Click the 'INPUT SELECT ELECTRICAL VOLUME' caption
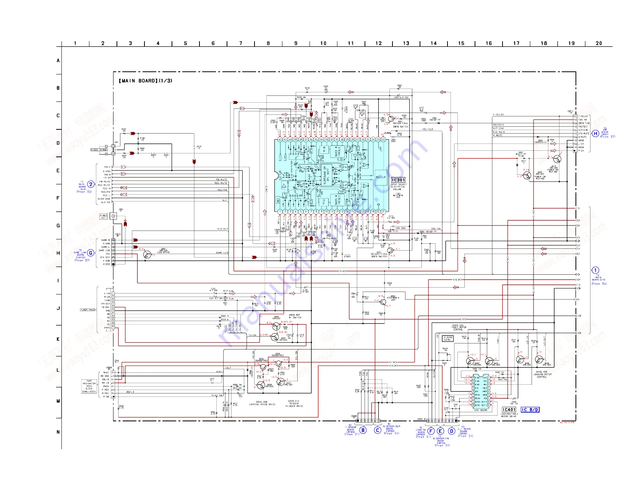642x482 pixels. [399, 187]
